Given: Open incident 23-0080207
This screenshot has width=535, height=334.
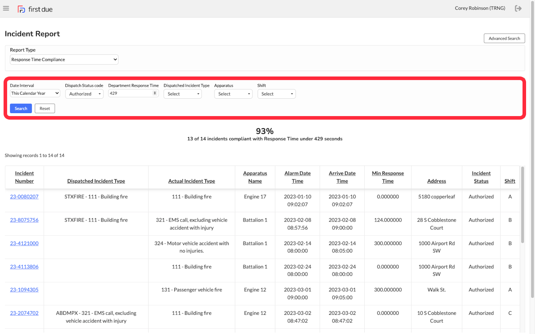Looking at the screenshot, I should click(25, 197).
